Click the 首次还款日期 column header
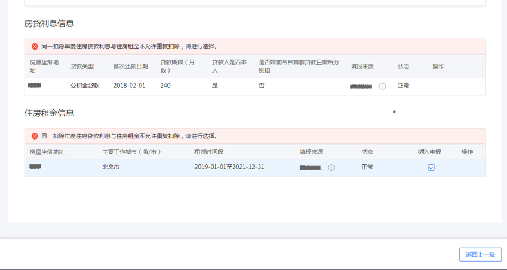This screenshot has width=507, height=270. pyautogui.click(x=130, y=66)
